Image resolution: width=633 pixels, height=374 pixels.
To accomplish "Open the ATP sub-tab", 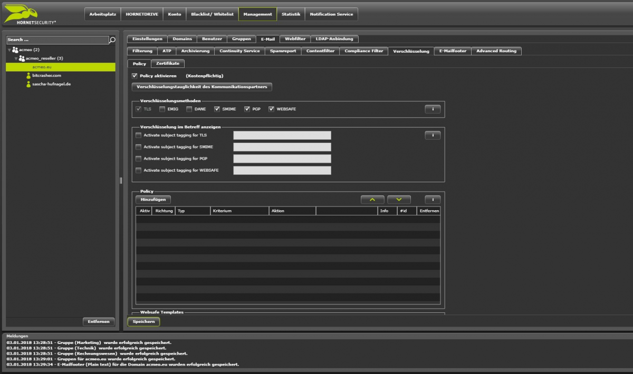I will (x=167, y=51).
